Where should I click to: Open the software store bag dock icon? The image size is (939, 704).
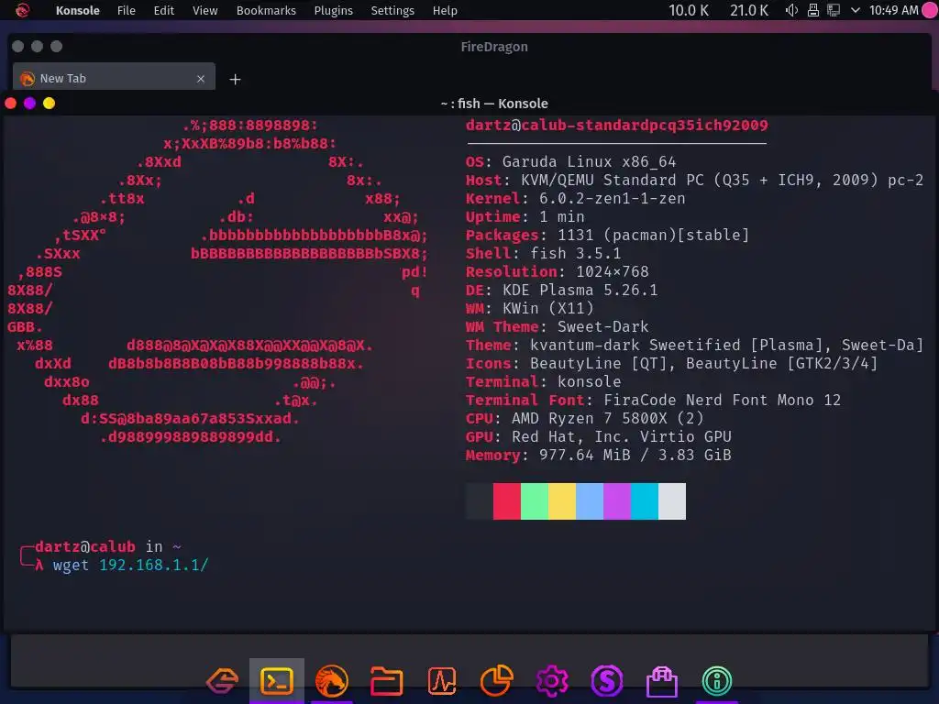tap(662, 681)
